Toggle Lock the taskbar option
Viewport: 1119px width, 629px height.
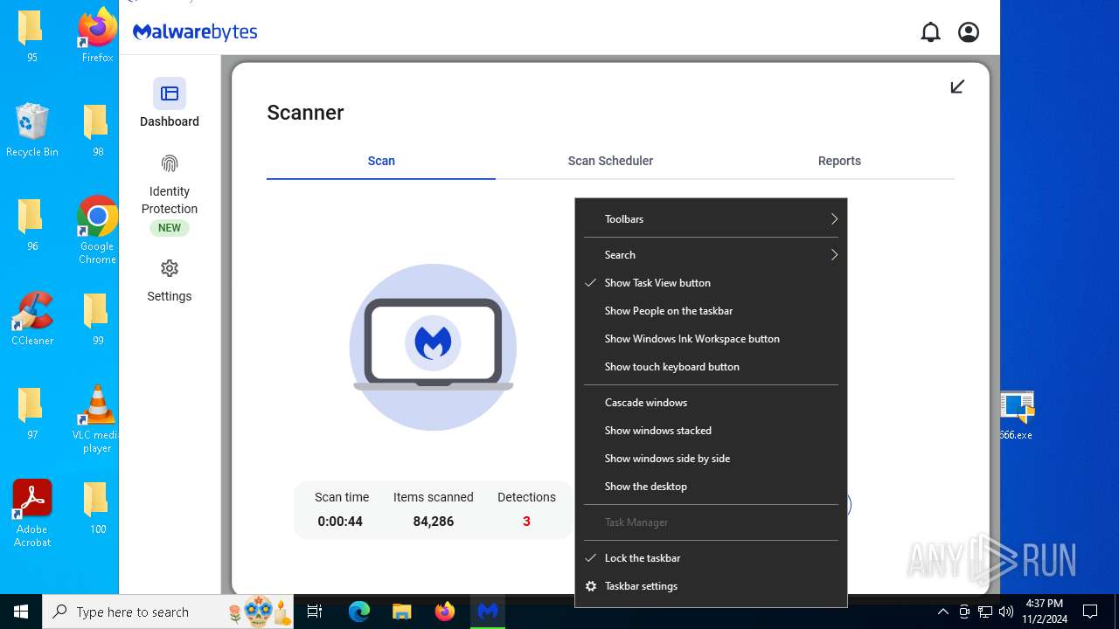711,558
